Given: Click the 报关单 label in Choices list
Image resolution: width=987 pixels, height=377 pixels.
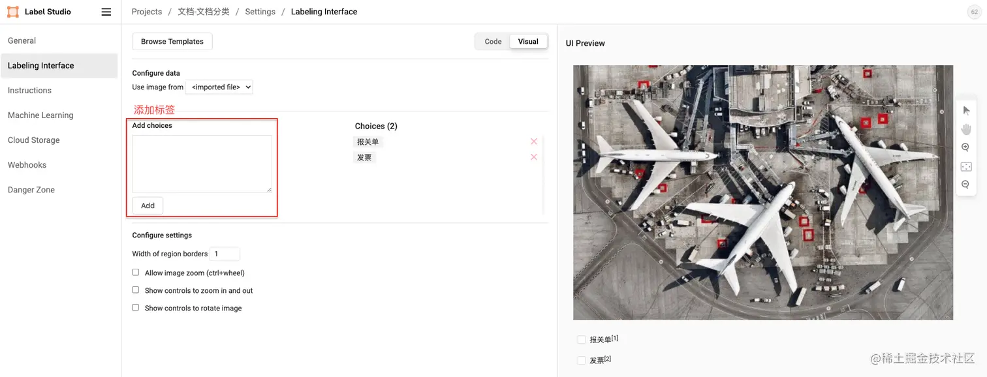Looking at the screenshot, I should (368, 142).
